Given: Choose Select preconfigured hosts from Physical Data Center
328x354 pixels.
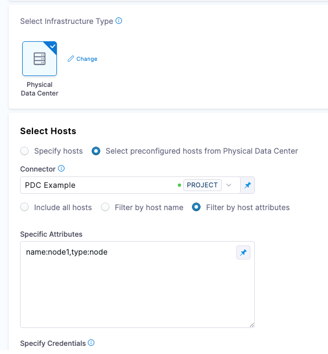Looking at the screenshot, I should tap(96, 151).
